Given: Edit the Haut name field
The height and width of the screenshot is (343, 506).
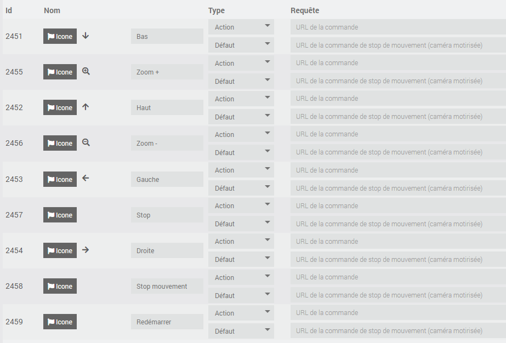Looking at the screenshot, I should click(167, 107).
